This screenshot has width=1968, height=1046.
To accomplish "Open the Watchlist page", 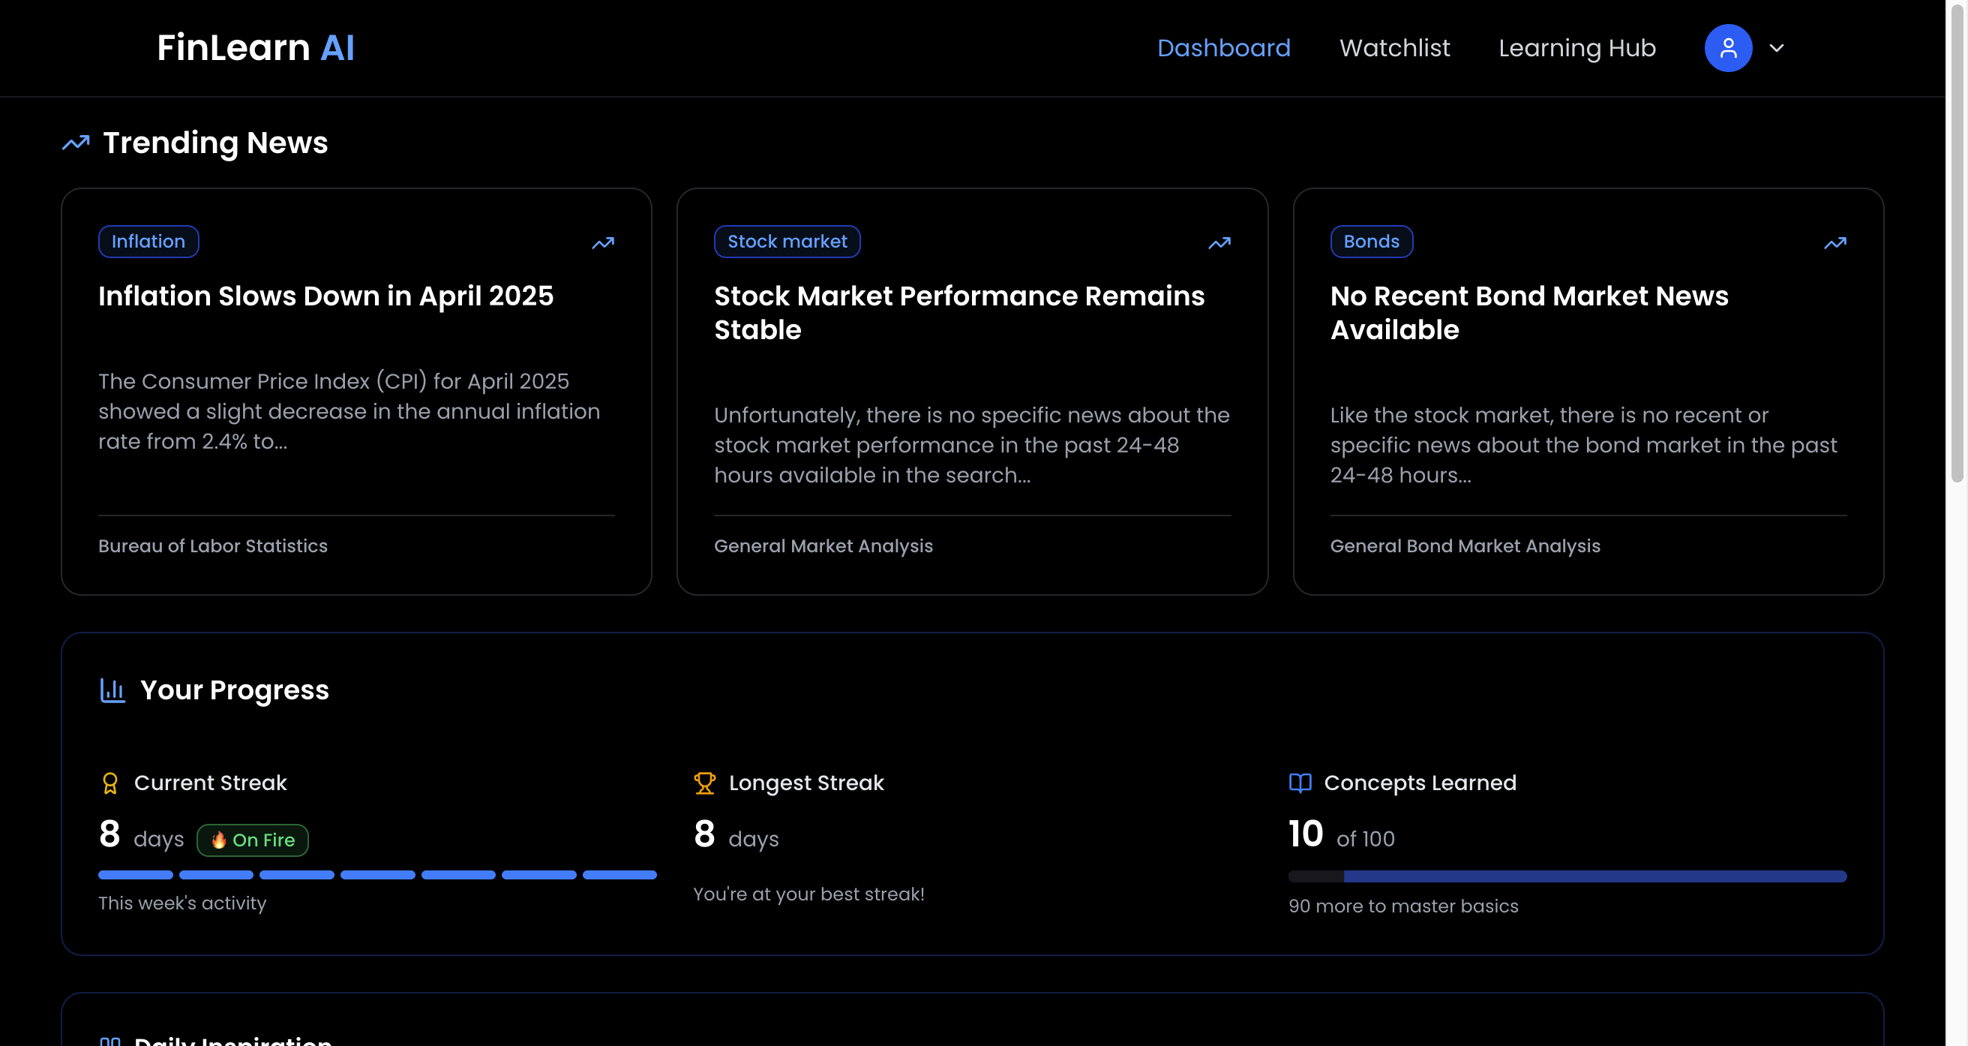I will [1394, 48].
